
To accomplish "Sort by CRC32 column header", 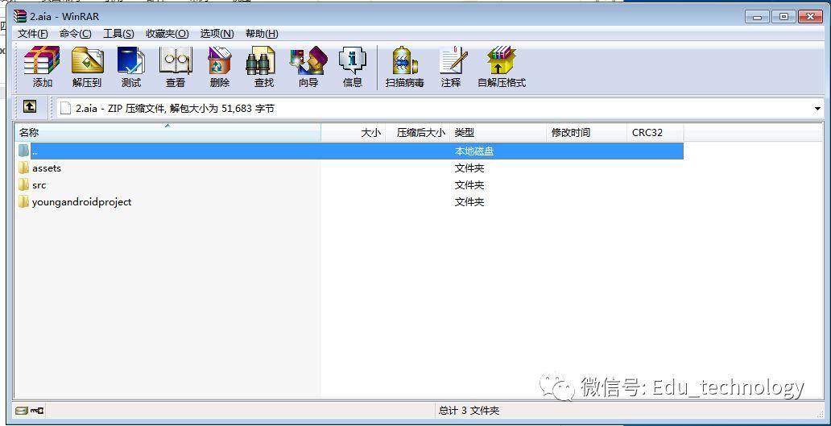I will (655, 132).
